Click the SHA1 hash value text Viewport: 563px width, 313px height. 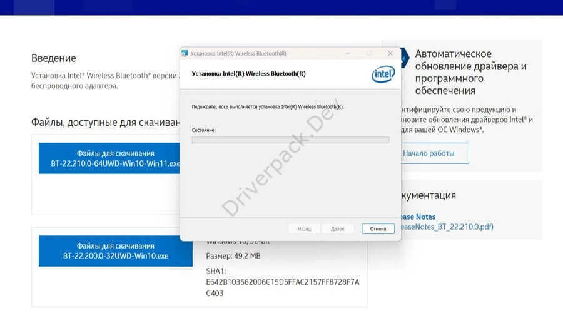283,287
